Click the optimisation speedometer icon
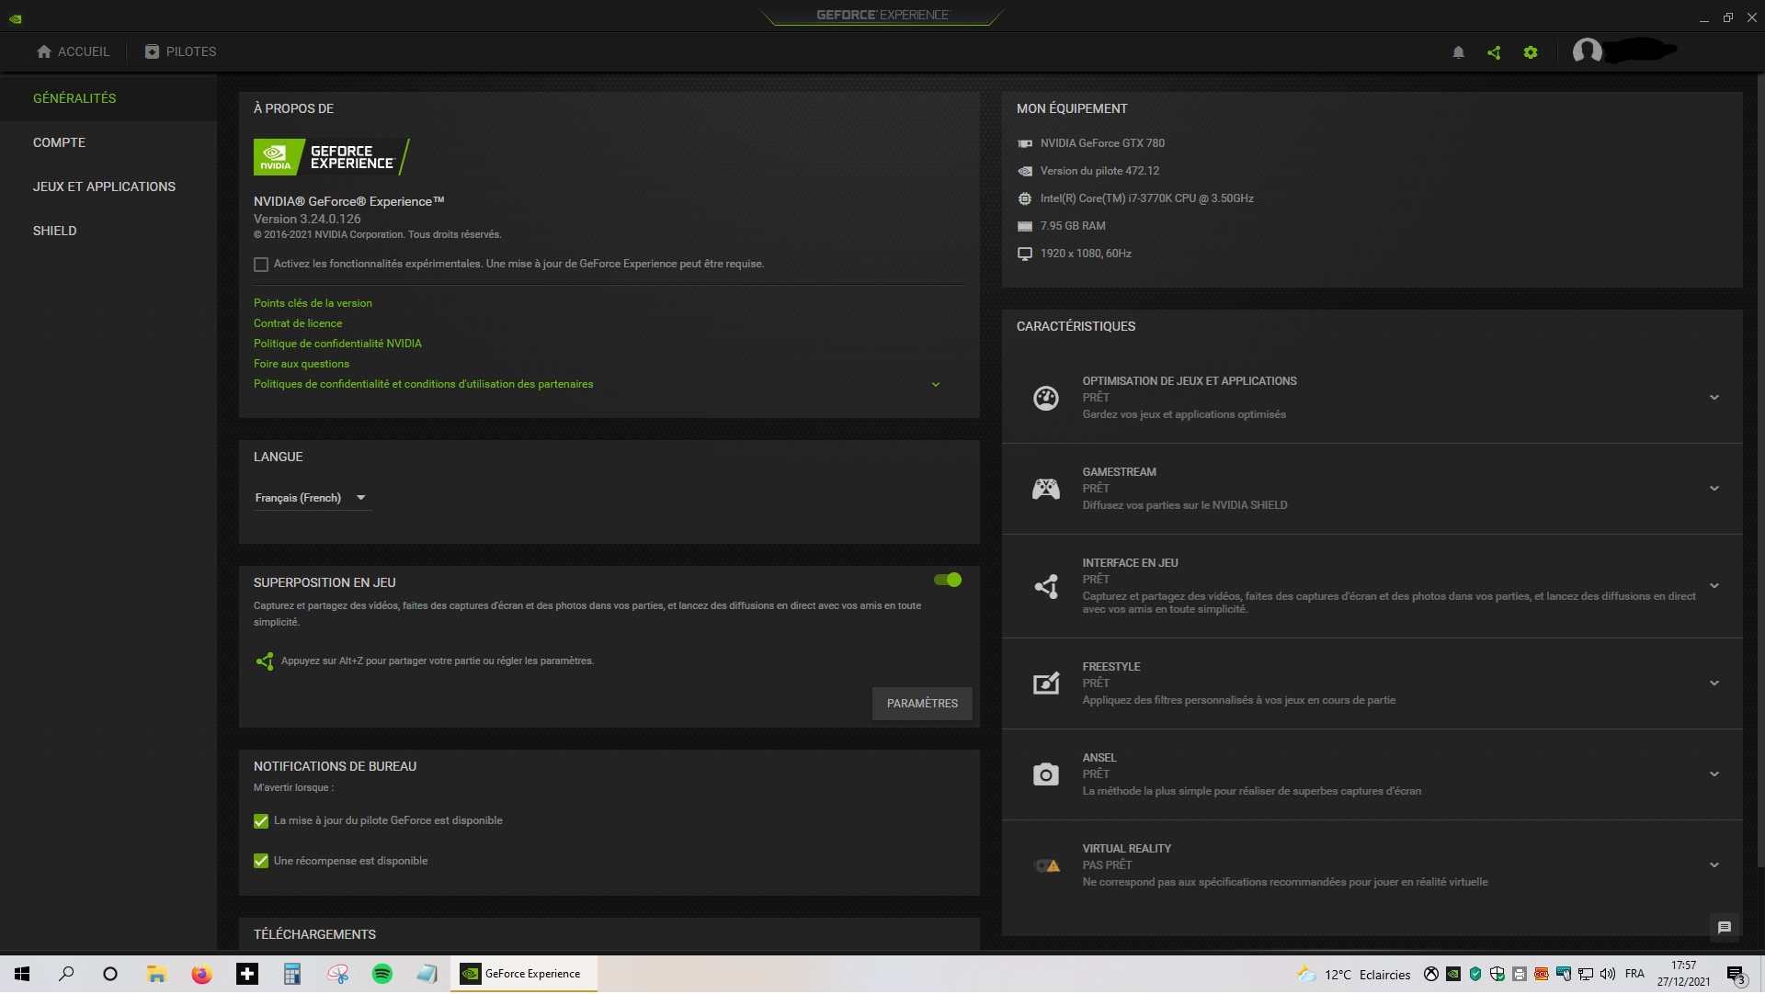 (x=1046, y=398)
